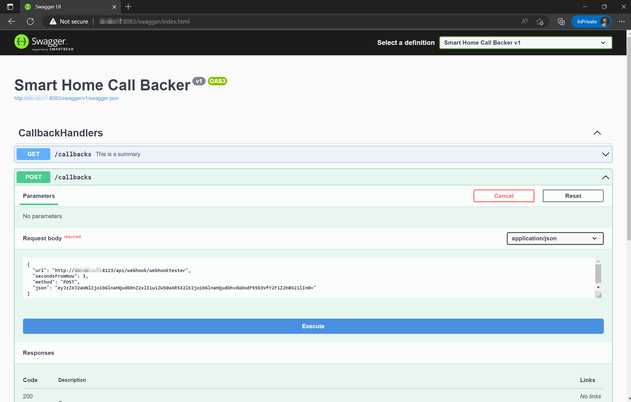Image resolution: width=631 pixels, height=402 pixels.
Task: Click the 'This is a summary' text
Action: [x=118, y=154]
